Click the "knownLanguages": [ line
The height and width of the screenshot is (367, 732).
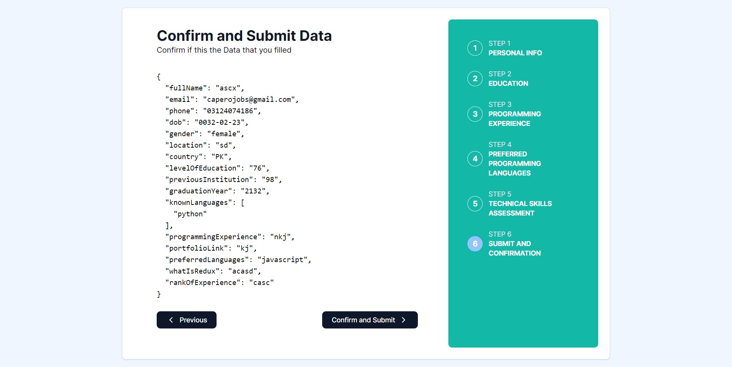[205, 203]
